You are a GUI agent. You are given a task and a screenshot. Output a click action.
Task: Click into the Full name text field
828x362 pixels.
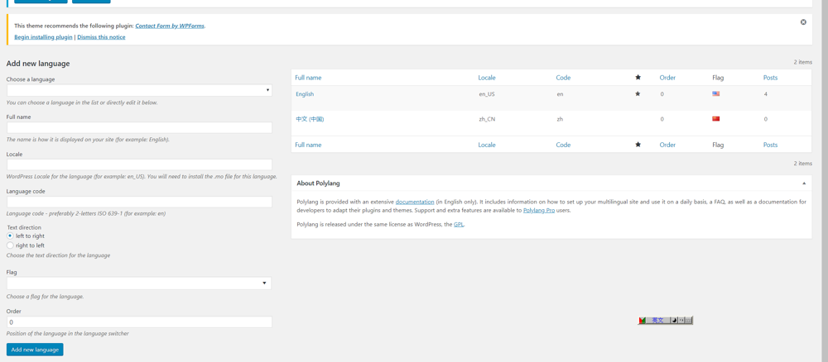point(139,128)
